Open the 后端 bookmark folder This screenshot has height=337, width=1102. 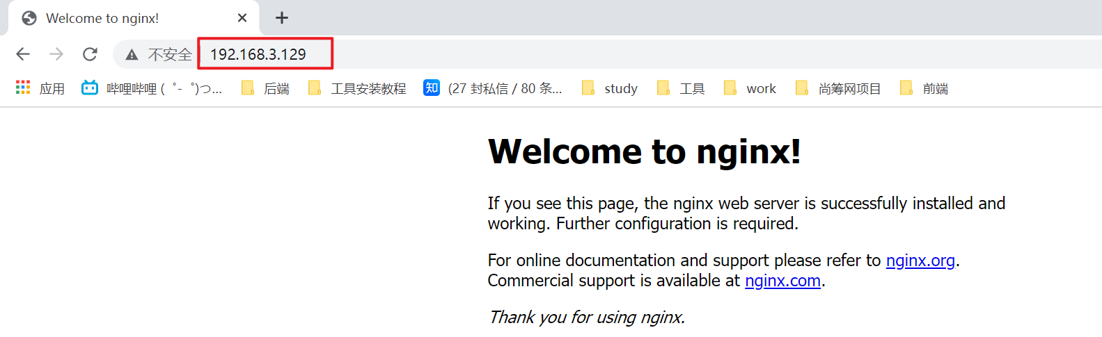(x=265, y=88)
